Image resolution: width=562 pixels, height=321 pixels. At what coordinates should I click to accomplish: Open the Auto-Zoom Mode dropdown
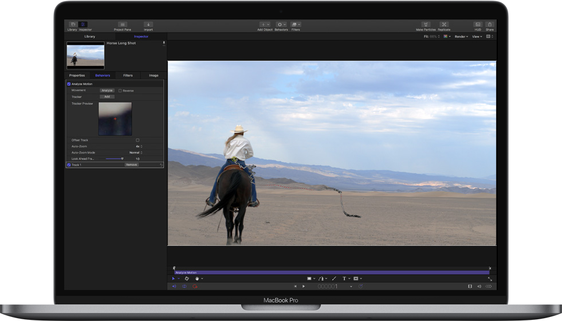(136, 152)
